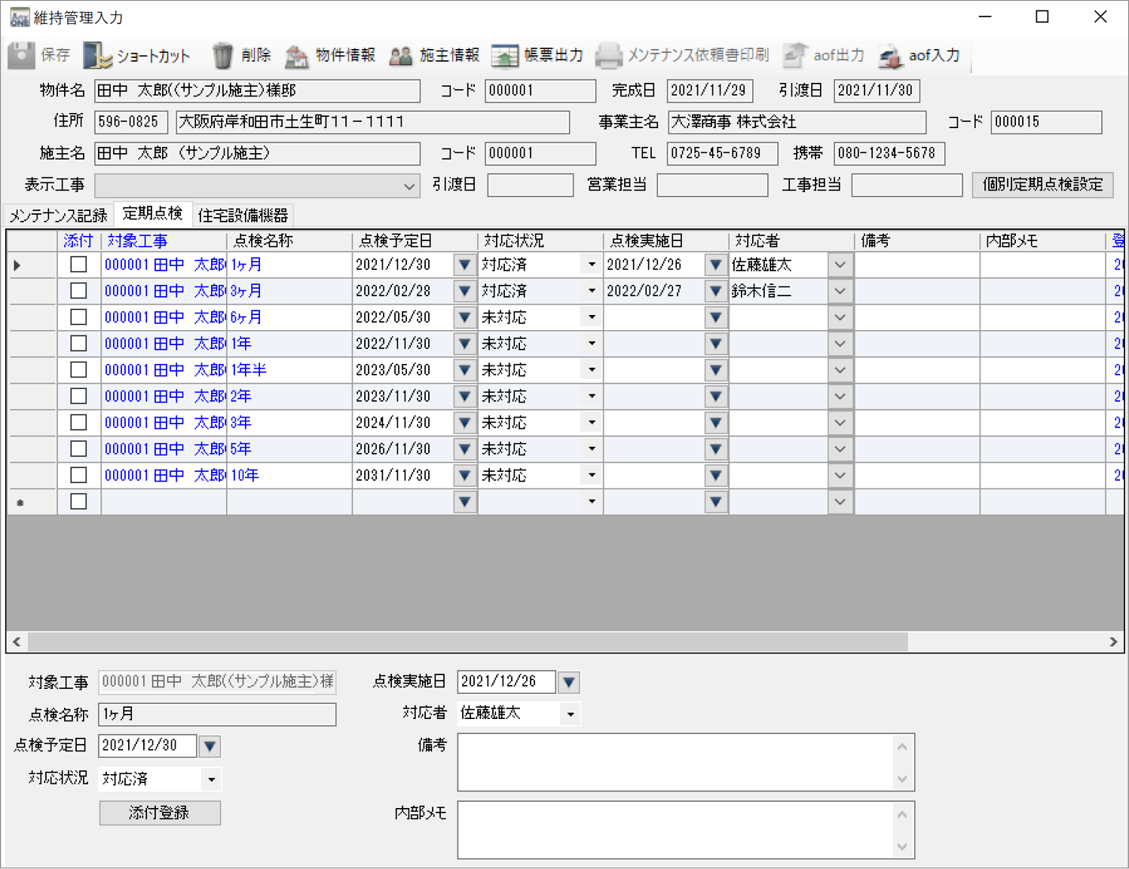Check the 添付 checkbox on the 1ヶ月 row
Screen dimensions: 1129x869
(78, 264)
